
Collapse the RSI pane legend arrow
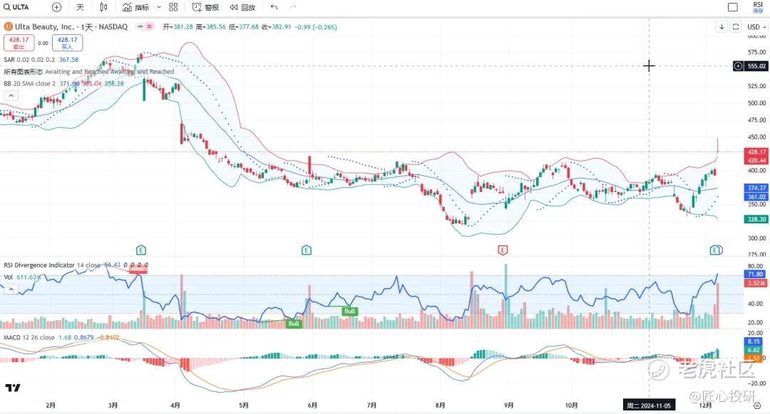pos(11,290)
